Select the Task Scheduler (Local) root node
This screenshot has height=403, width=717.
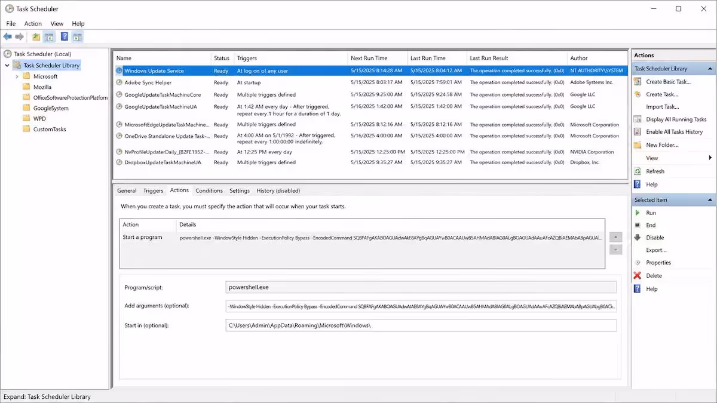pyautogui.click(x=42, y=54)
